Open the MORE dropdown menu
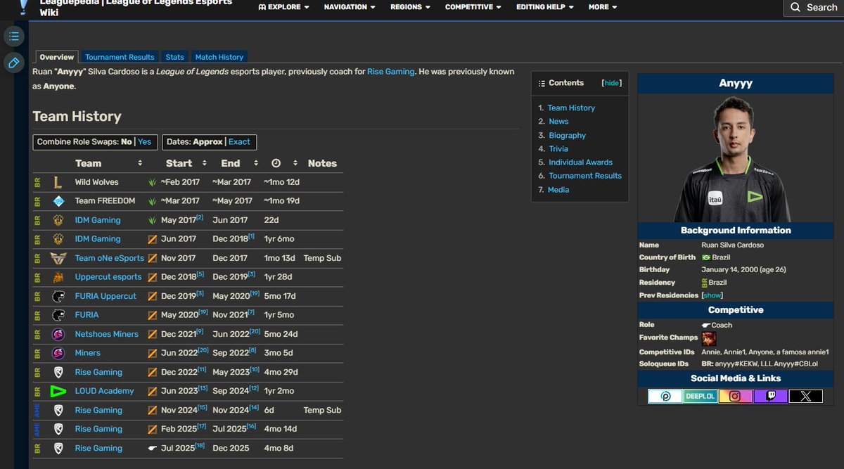This screenshot has width=844, height=469. [x=603, y=7]
